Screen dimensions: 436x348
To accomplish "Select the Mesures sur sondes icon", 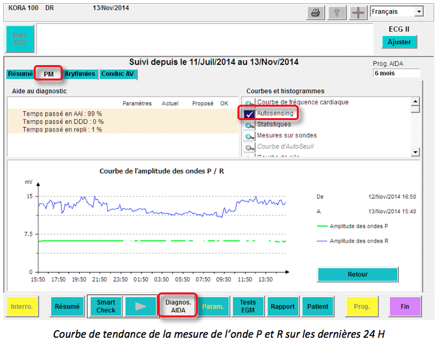I will (249, 135).
